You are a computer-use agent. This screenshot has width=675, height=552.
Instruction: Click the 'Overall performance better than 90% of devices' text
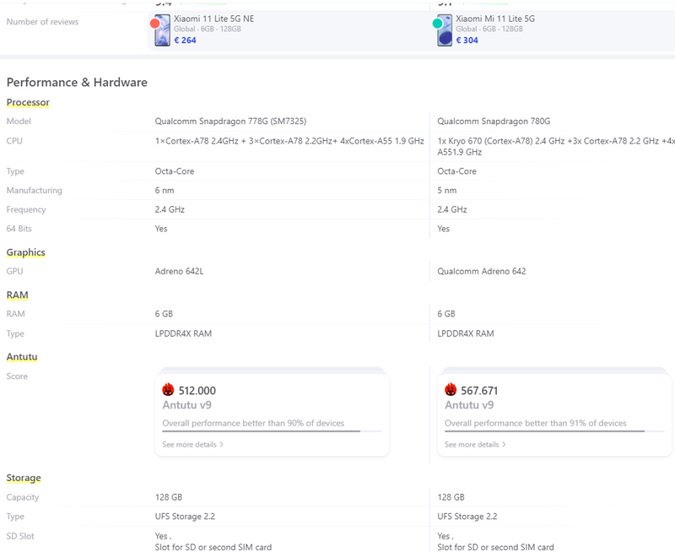(x=253, y=423)
